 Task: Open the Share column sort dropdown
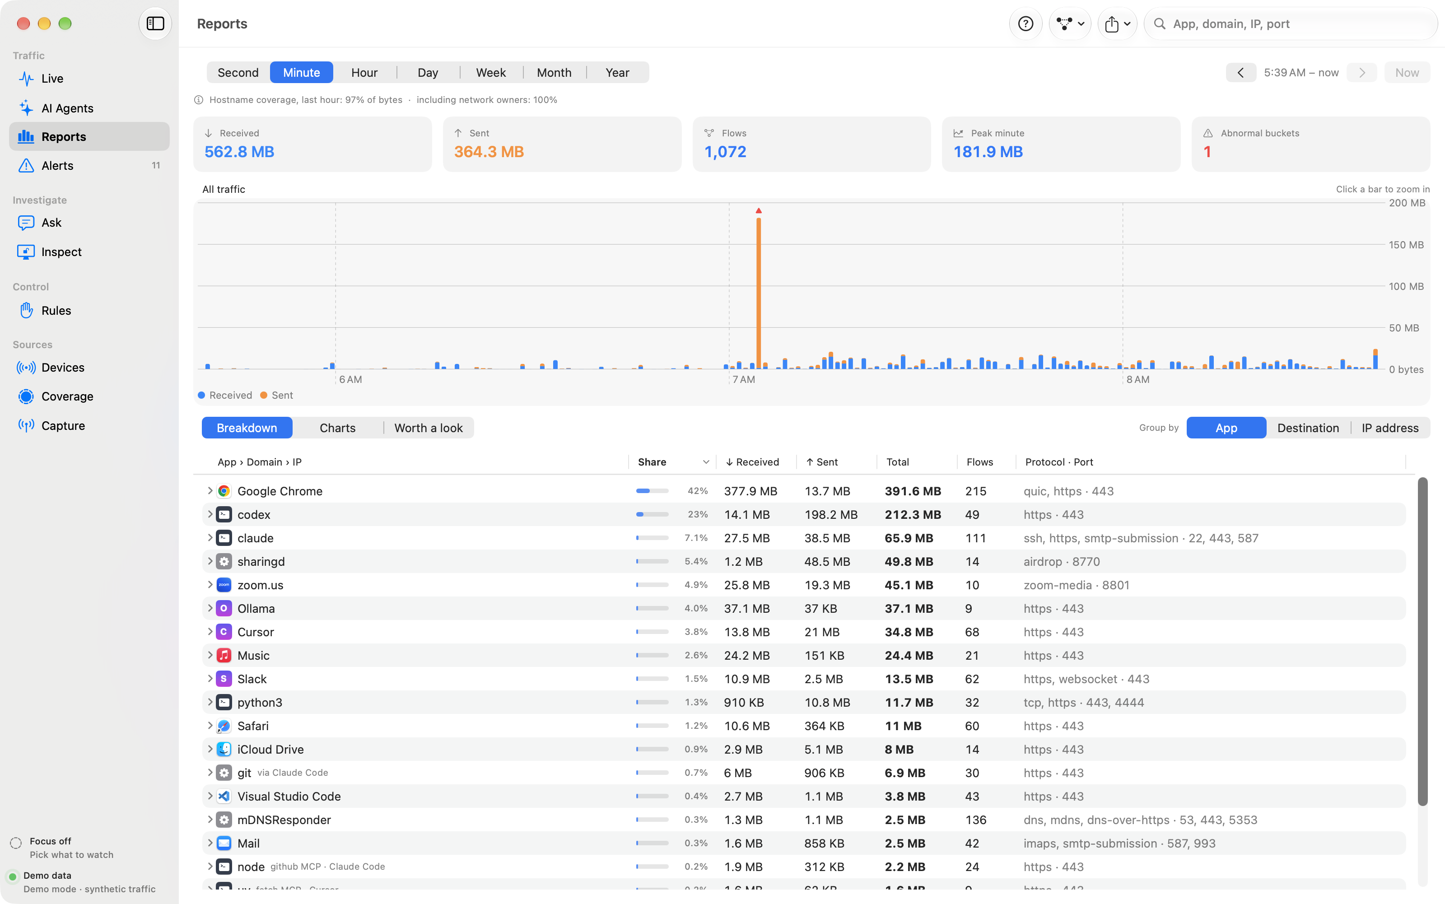point(706,462)
